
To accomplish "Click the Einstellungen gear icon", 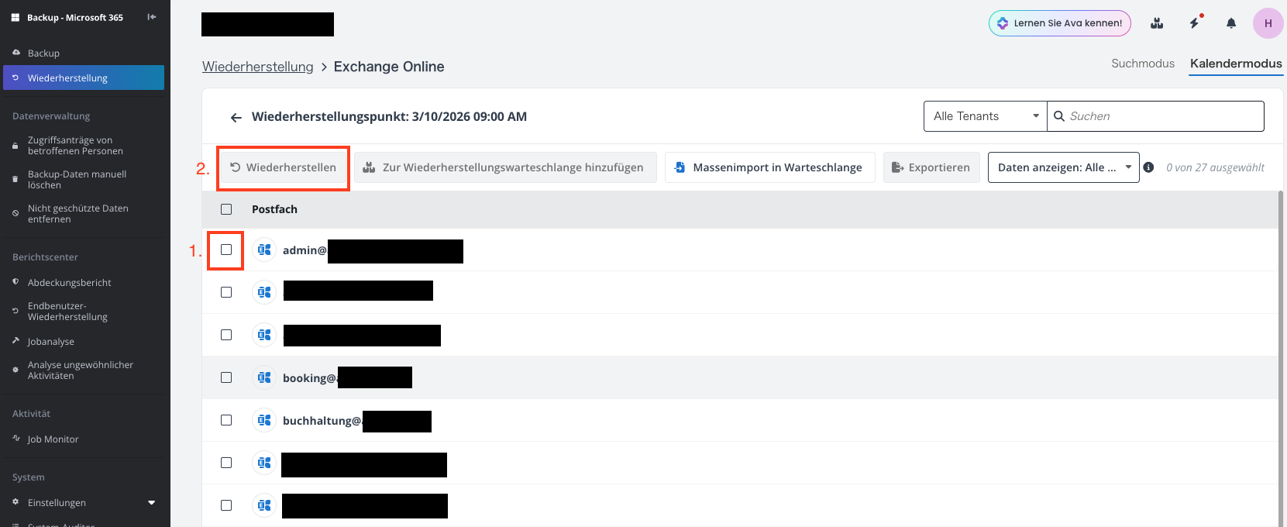I will click(15, 502).
